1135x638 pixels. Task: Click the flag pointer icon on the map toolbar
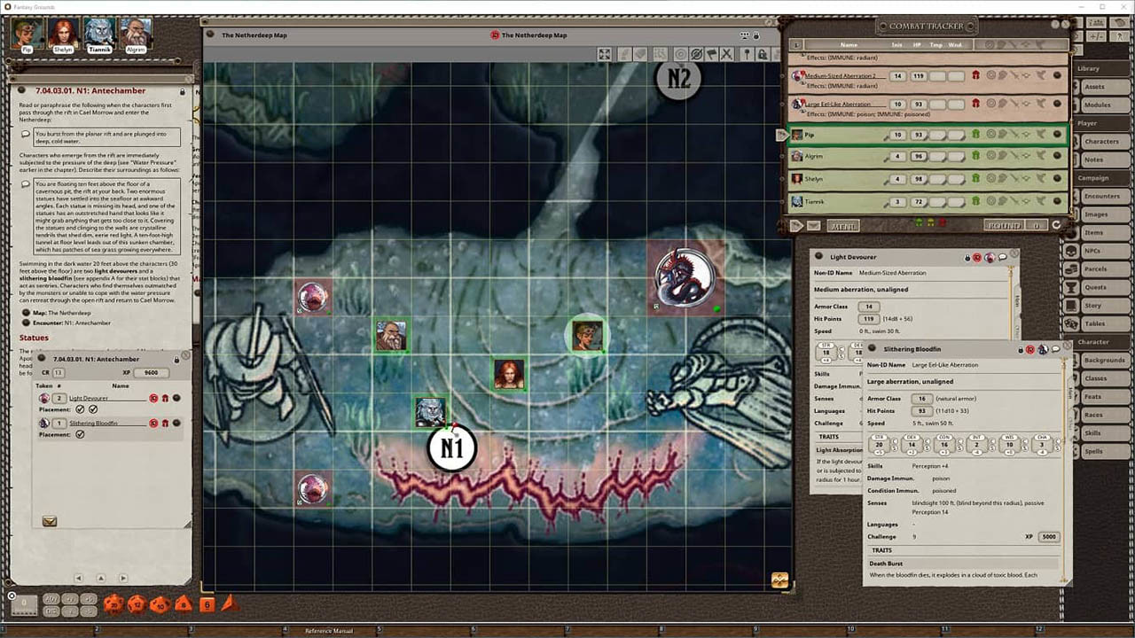712,54
